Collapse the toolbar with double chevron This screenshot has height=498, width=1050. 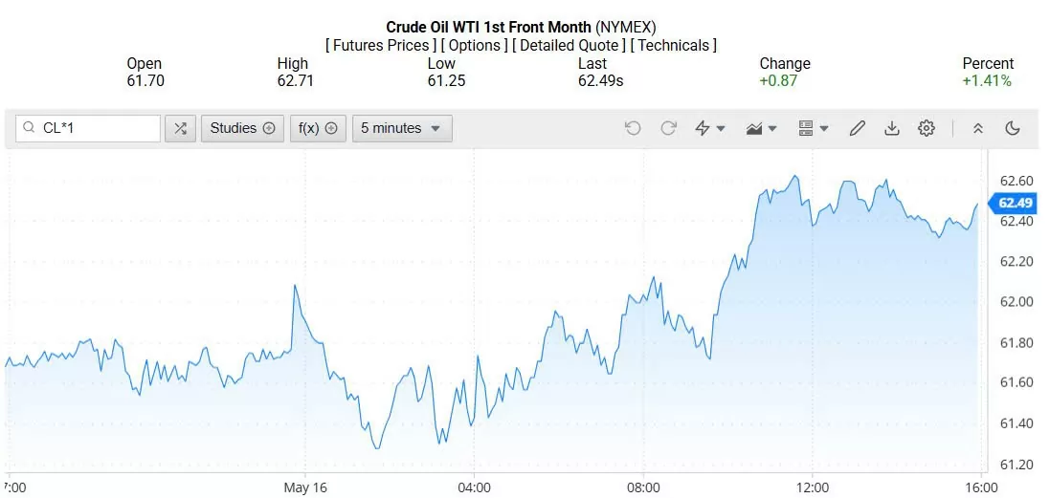(x=977, y=128)
